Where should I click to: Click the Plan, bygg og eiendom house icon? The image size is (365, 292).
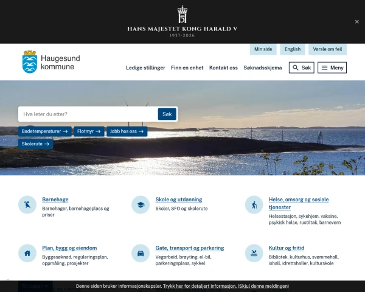click(27, 253)
